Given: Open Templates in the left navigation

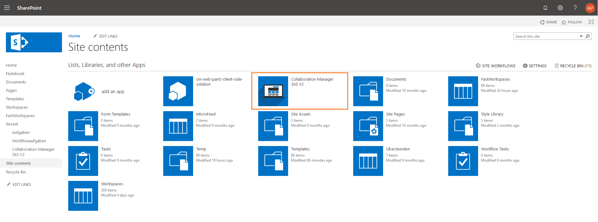Looking at the screenshot, I should (15, 99).
